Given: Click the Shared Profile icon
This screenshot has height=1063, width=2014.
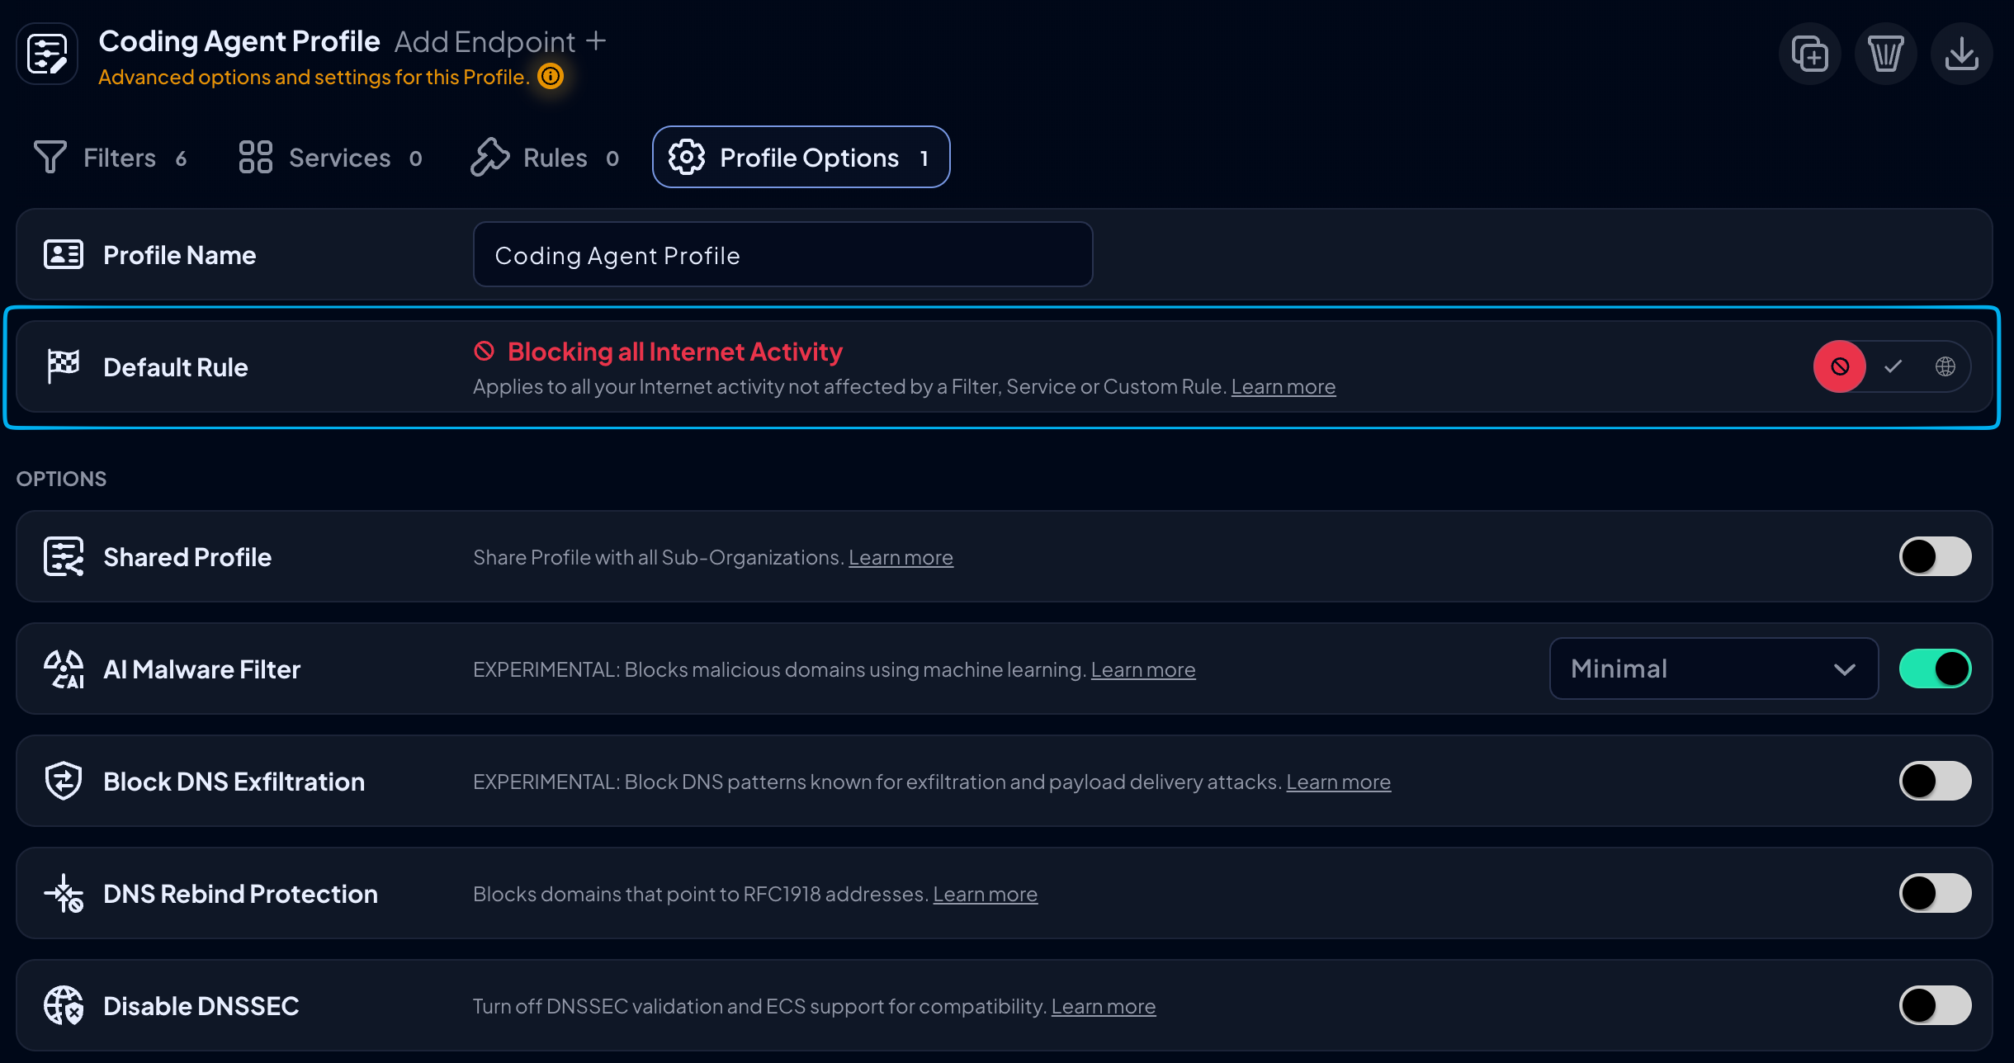Looking at the screenshot, I should pos(64,556).
